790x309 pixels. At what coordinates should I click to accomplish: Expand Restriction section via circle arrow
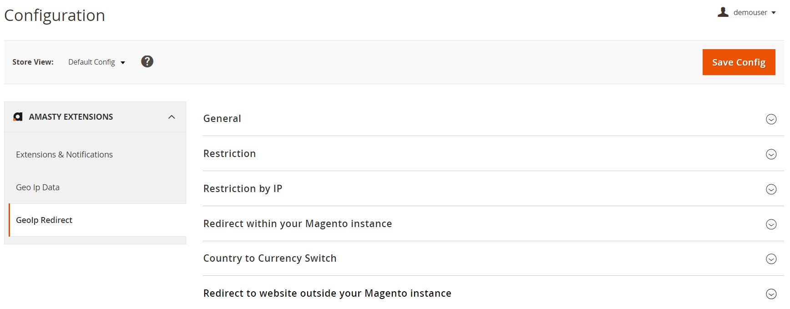tap(771, 154)
